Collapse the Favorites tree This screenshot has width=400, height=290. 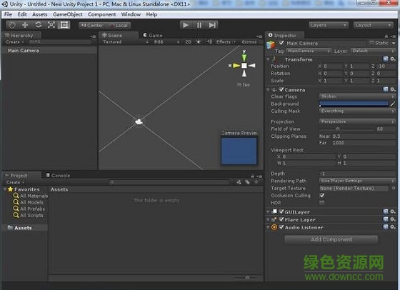coord(5,189)
